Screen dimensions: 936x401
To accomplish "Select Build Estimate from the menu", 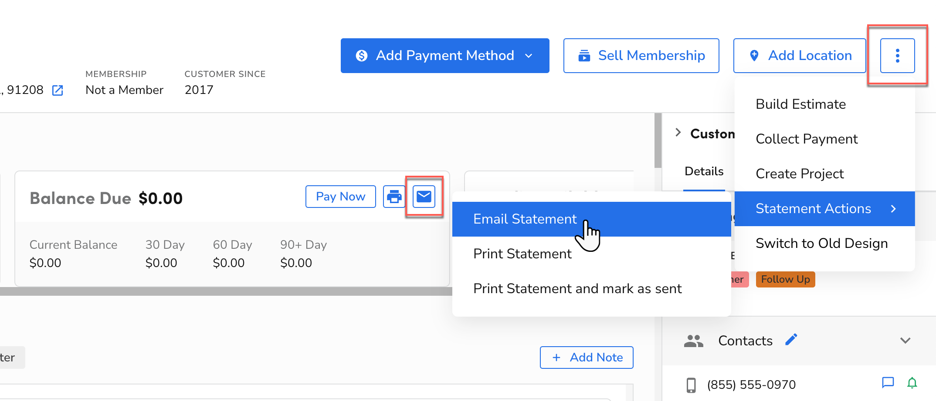I will [x=800, y=104].
